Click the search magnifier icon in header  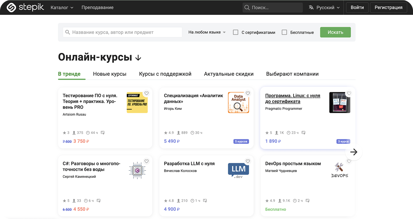[247, 7]
